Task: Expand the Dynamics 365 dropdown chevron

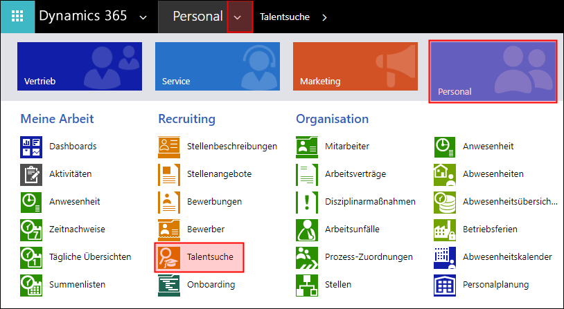Action: (x=143, y=17)
